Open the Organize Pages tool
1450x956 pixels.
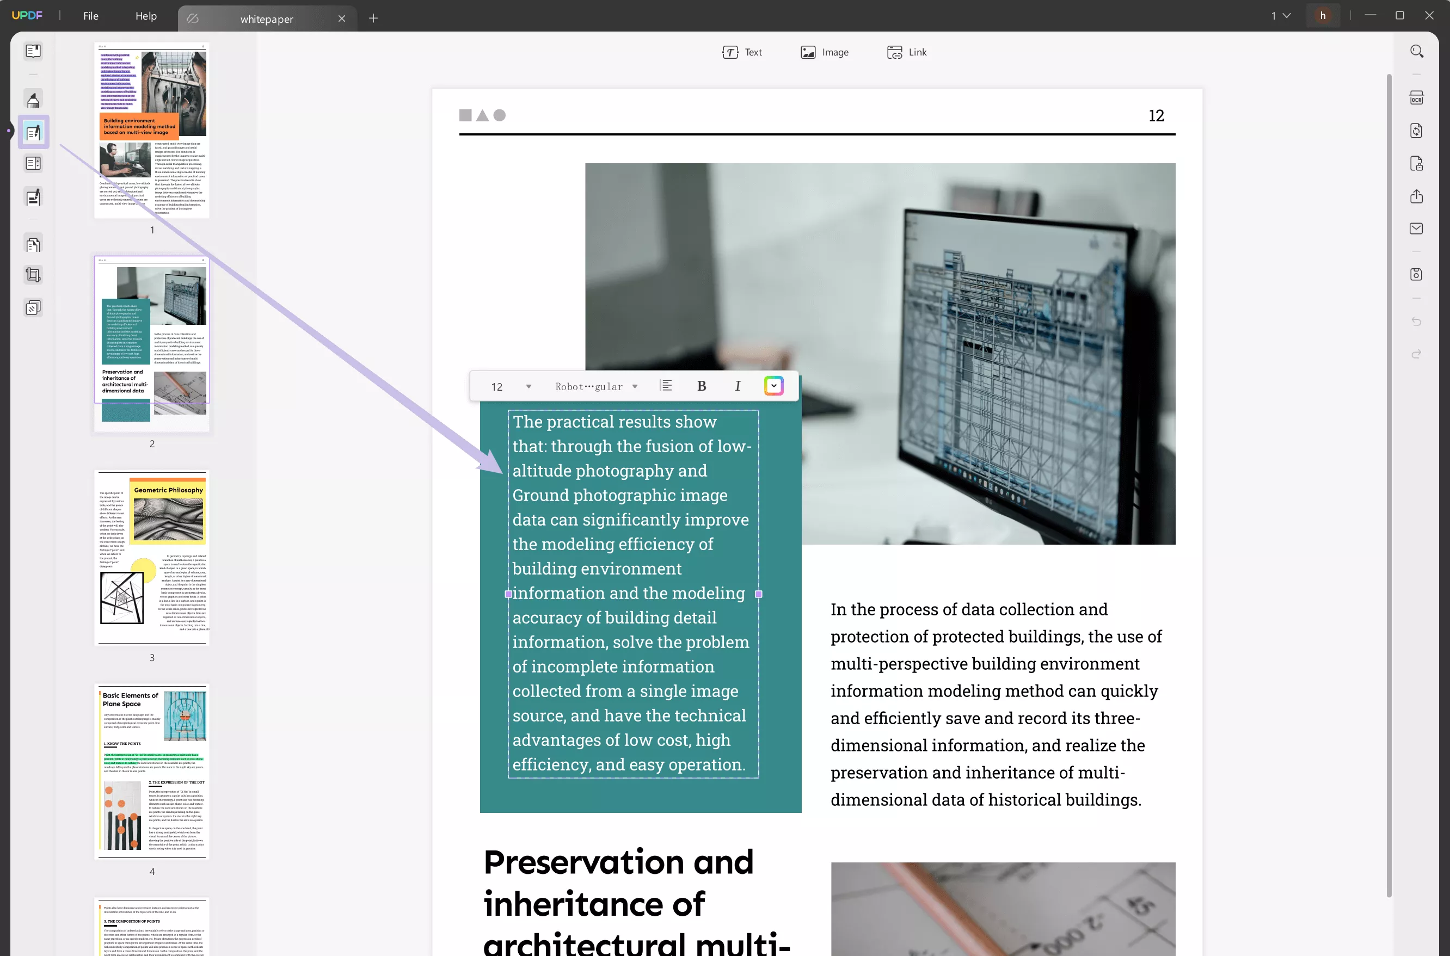[x=33, y=163]
